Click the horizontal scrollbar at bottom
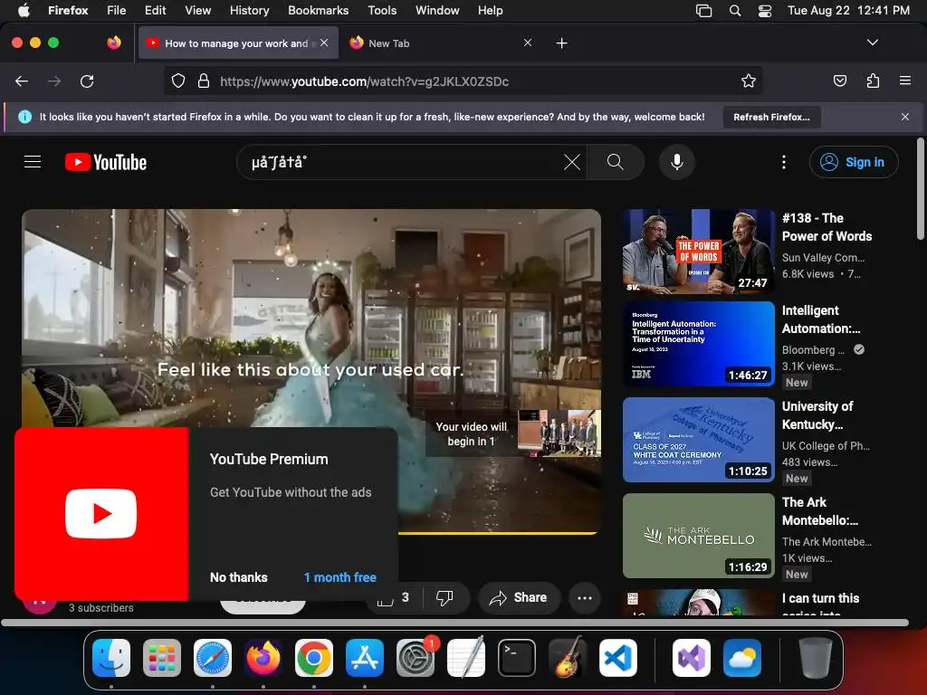This screenshot has width=927, height=695. coord(454,623)
